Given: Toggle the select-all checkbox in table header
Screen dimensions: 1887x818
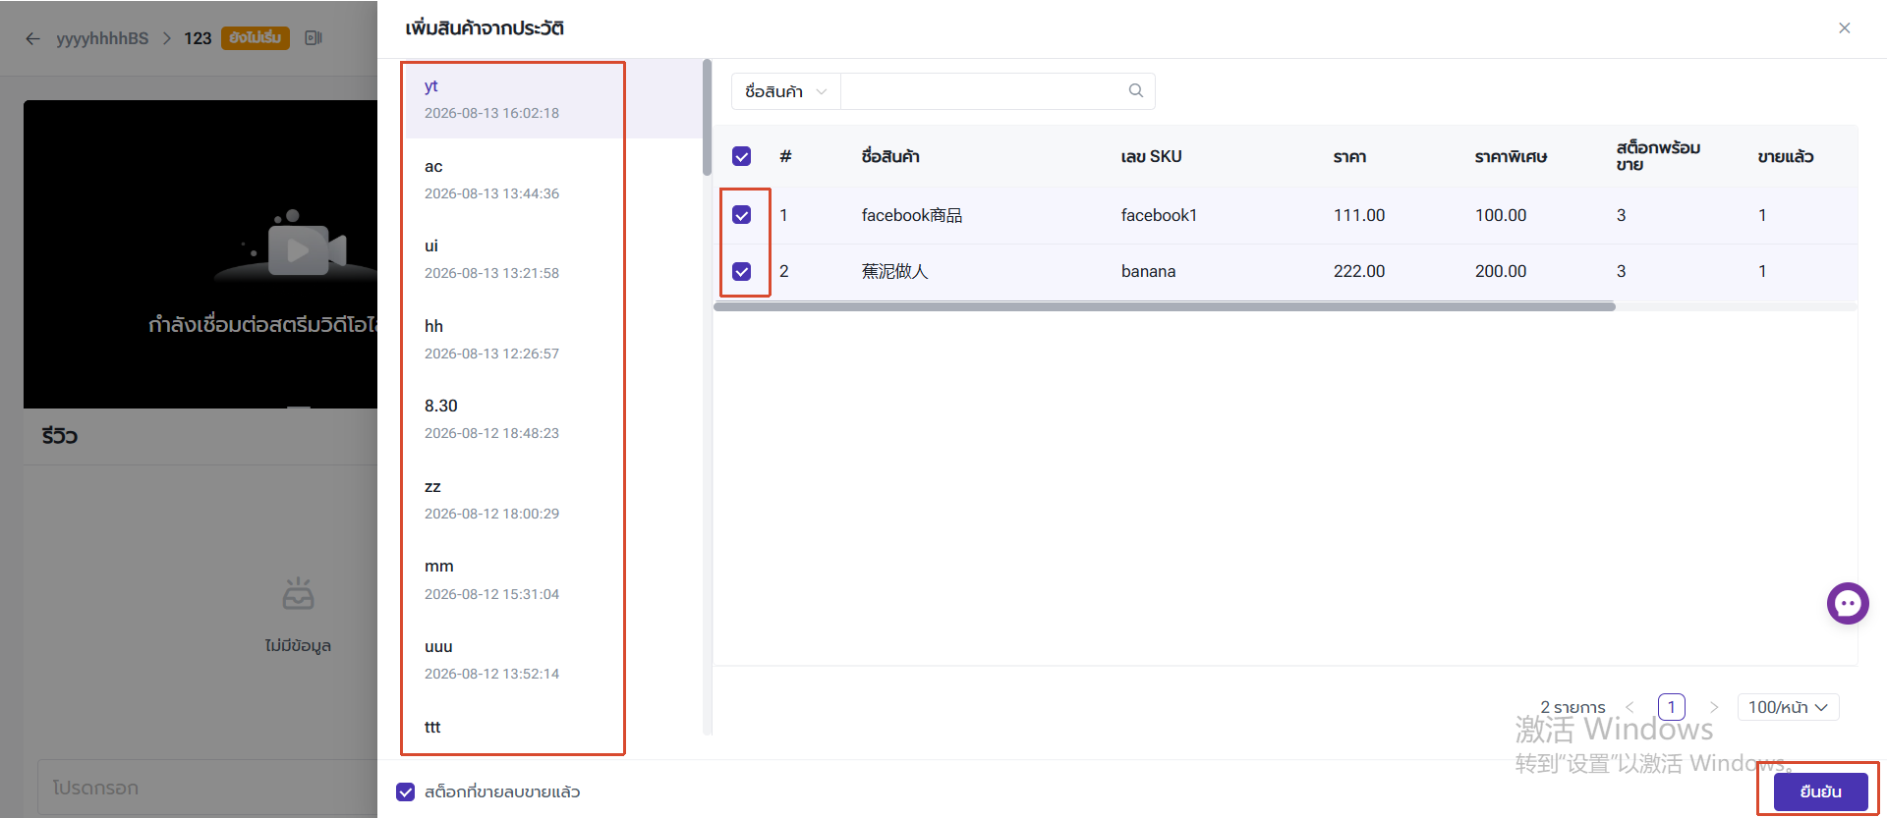Looking at the screenshot, I should [x=742, y=156].
